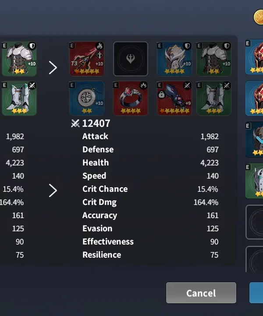
Task: Select the checkmarked helmet in inventory list
Action: coord(254,140)
